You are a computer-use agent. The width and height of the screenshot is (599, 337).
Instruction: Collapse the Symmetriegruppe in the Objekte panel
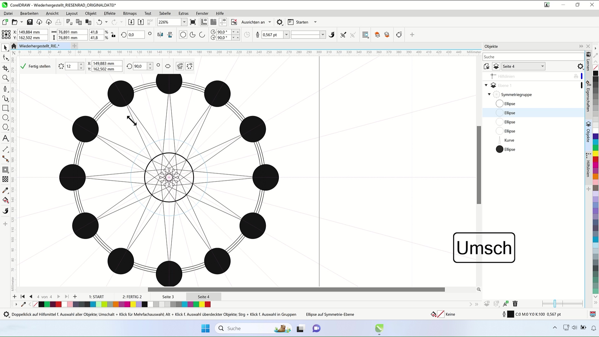pos(489,94)
